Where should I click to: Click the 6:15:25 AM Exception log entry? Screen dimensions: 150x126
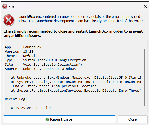pyautogui.click(x=31, y=108)
